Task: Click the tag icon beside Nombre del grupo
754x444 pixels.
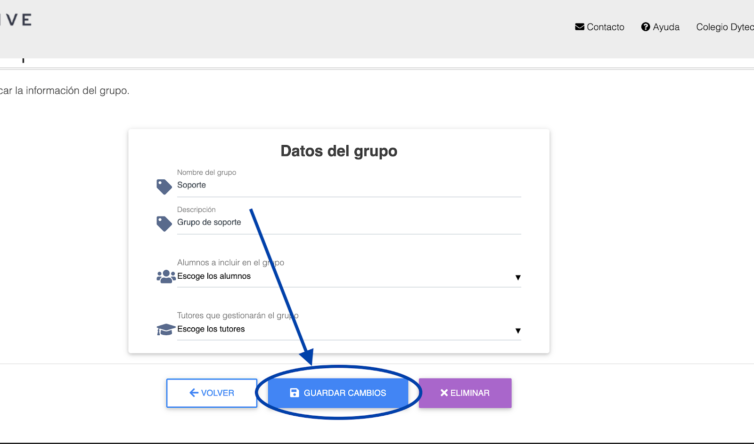Action: [164, 186]
